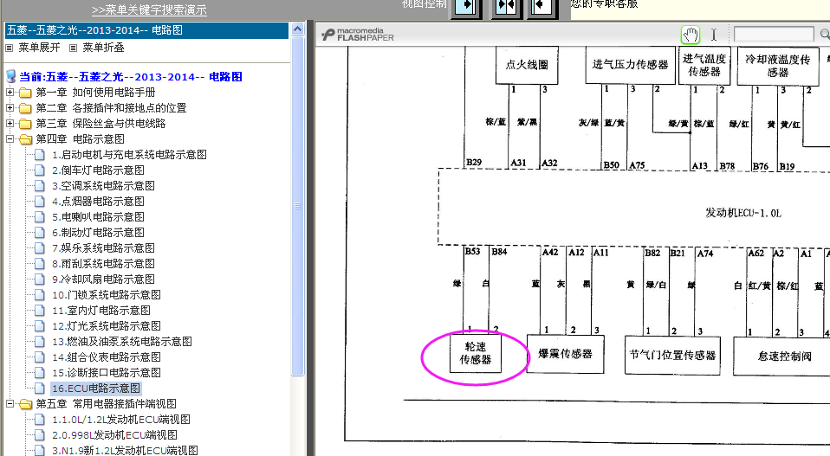This screenshot has width=830, height=456.
Task: Click the open folder icon of 第五章
Action: pos(25,404)
